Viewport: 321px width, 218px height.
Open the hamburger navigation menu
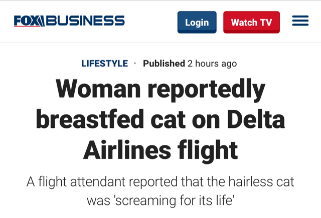click(x=300, y=22)
